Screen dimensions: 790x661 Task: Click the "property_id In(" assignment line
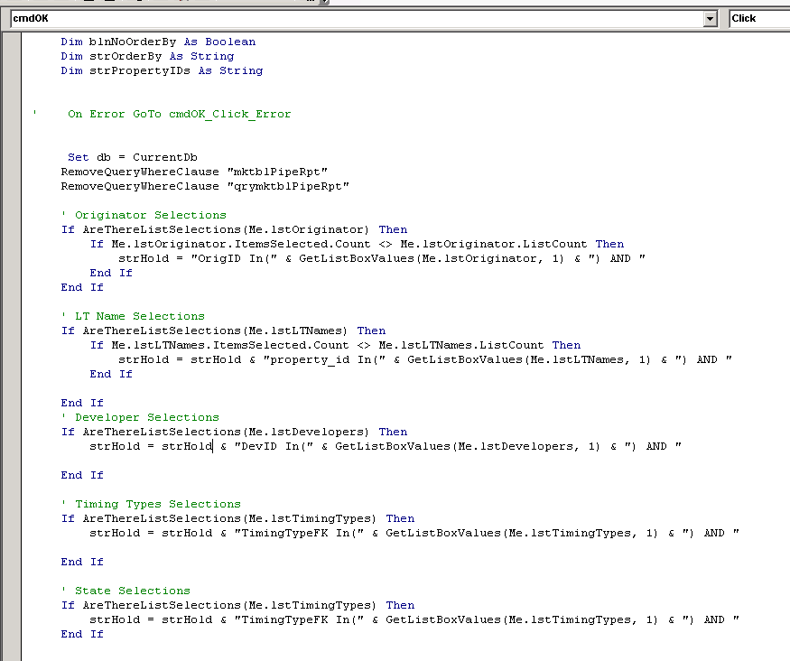pyautogui.click(x=425, y=359)
